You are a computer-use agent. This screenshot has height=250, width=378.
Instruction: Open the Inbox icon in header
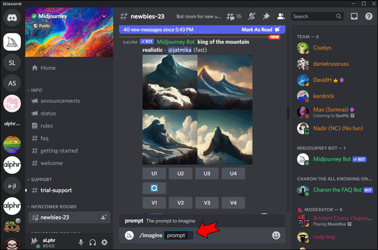click(354, 17)
